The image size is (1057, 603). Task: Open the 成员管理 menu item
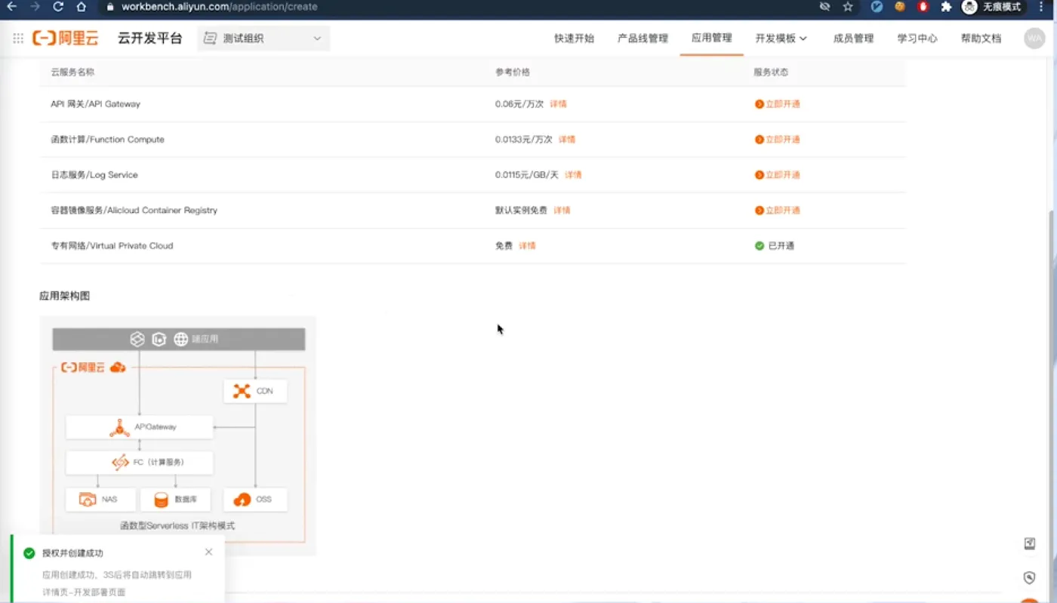(853, 38)
